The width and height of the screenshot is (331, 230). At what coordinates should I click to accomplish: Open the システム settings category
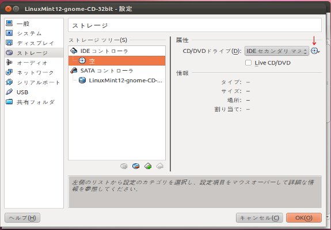pyautogui.click(x=34, y=33)
